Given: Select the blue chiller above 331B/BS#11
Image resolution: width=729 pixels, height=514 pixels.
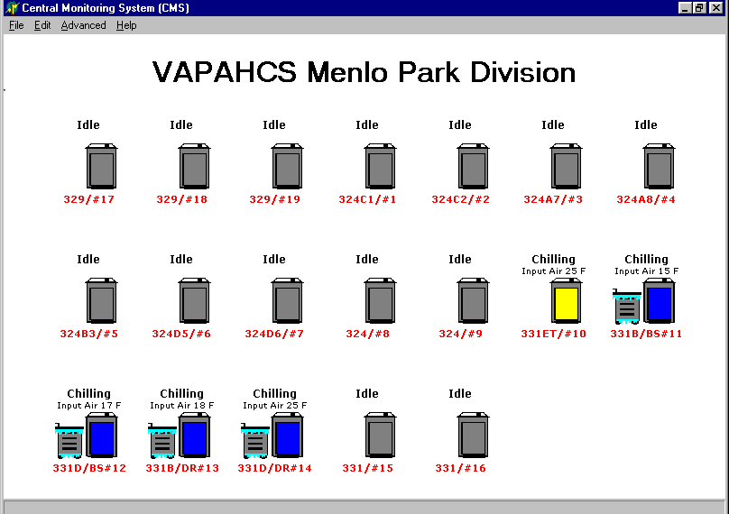Looking at the screenshot, I should 659,301.
